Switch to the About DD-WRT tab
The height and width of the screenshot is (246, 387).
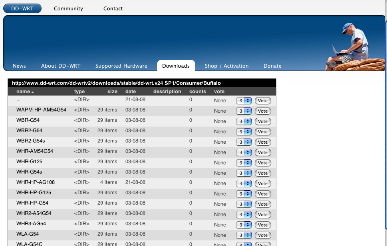(x=61, y=66)
